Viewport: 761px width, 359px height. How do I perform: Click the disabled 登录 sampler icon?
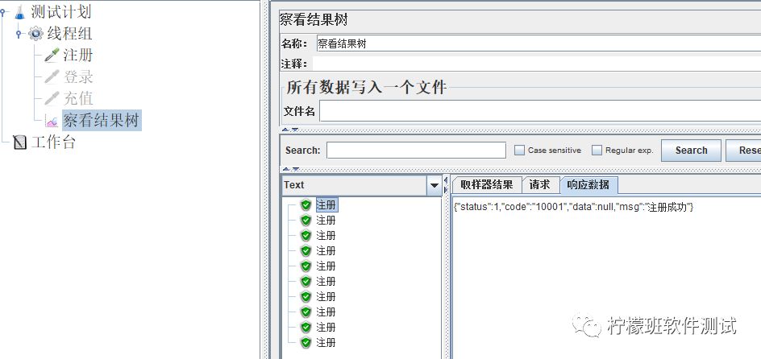tap(52, 76)
